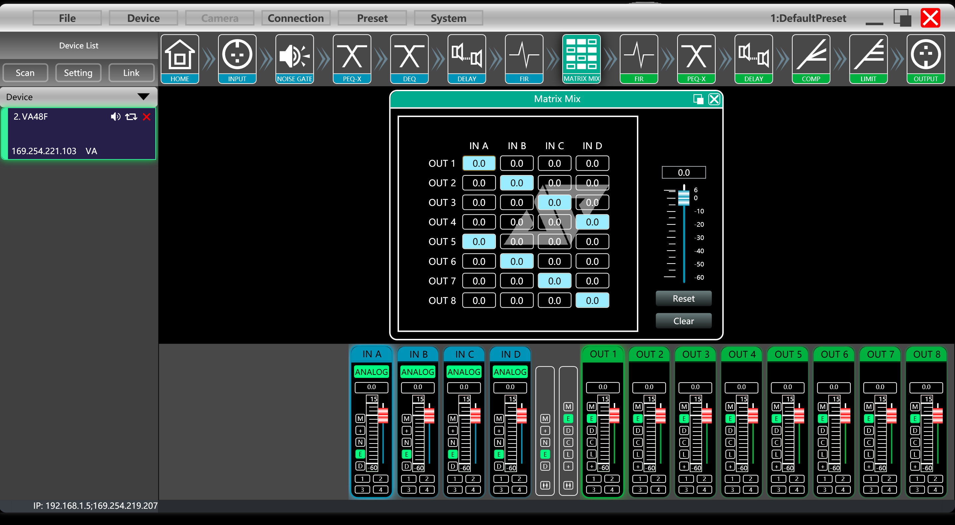Open the input-side PEQ-X block
The width and height of the screenshot is (955, 525).
click(352, 58)
